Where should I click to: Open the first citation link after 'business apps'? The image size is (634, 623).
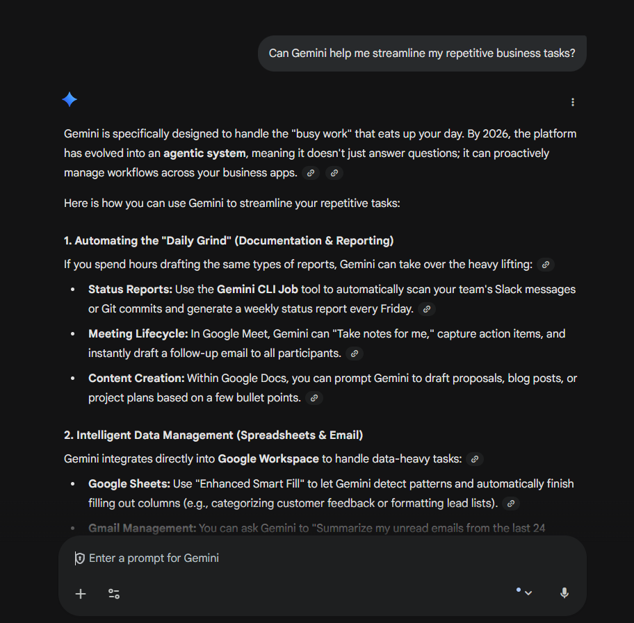point(310,173)
